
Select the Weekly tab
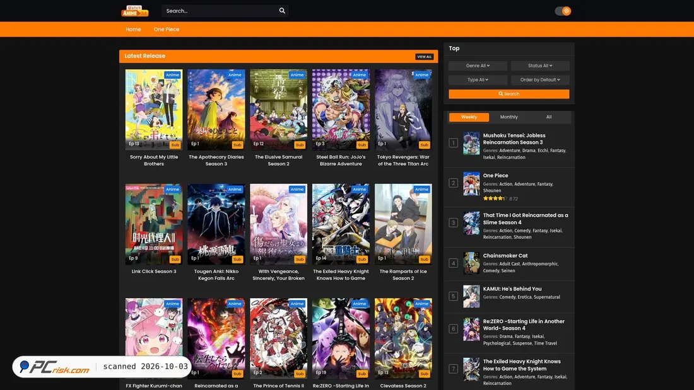pyautogui.click(x=469, y=117)
